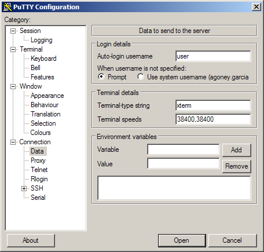This screenshot has height=252, width=264.
Task: Collapse the Window category node
Action: tap(13, 86)
